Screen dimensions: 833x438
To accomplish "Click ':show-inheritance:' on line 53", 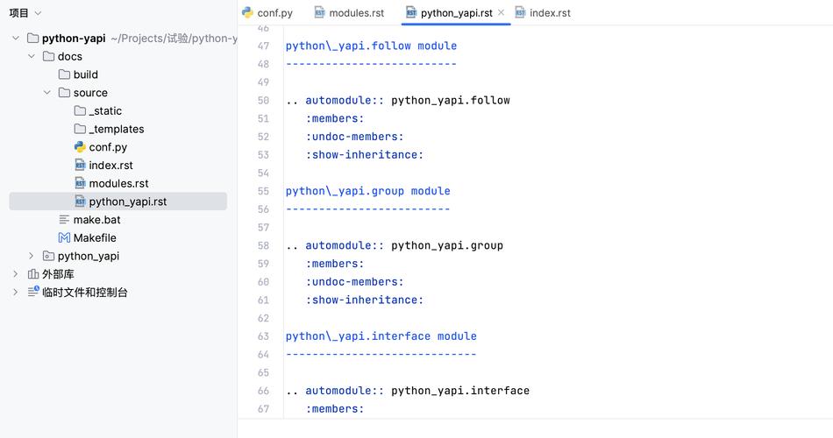I will pyautogui.click(x=365, y=154).
